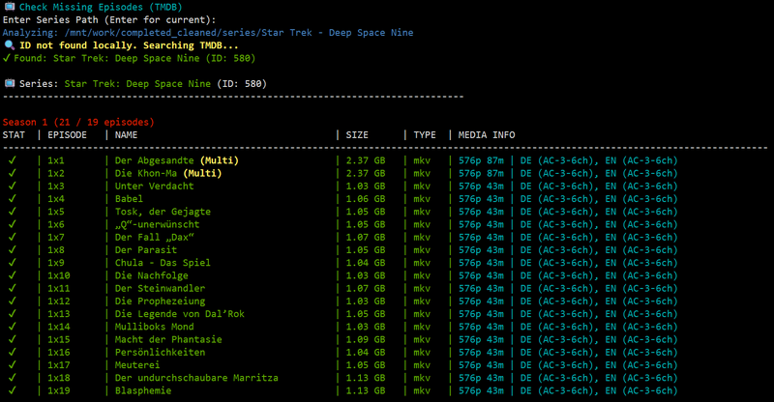Click the green checkmark before Found
The image size is (774, 402).
[8, 58]
